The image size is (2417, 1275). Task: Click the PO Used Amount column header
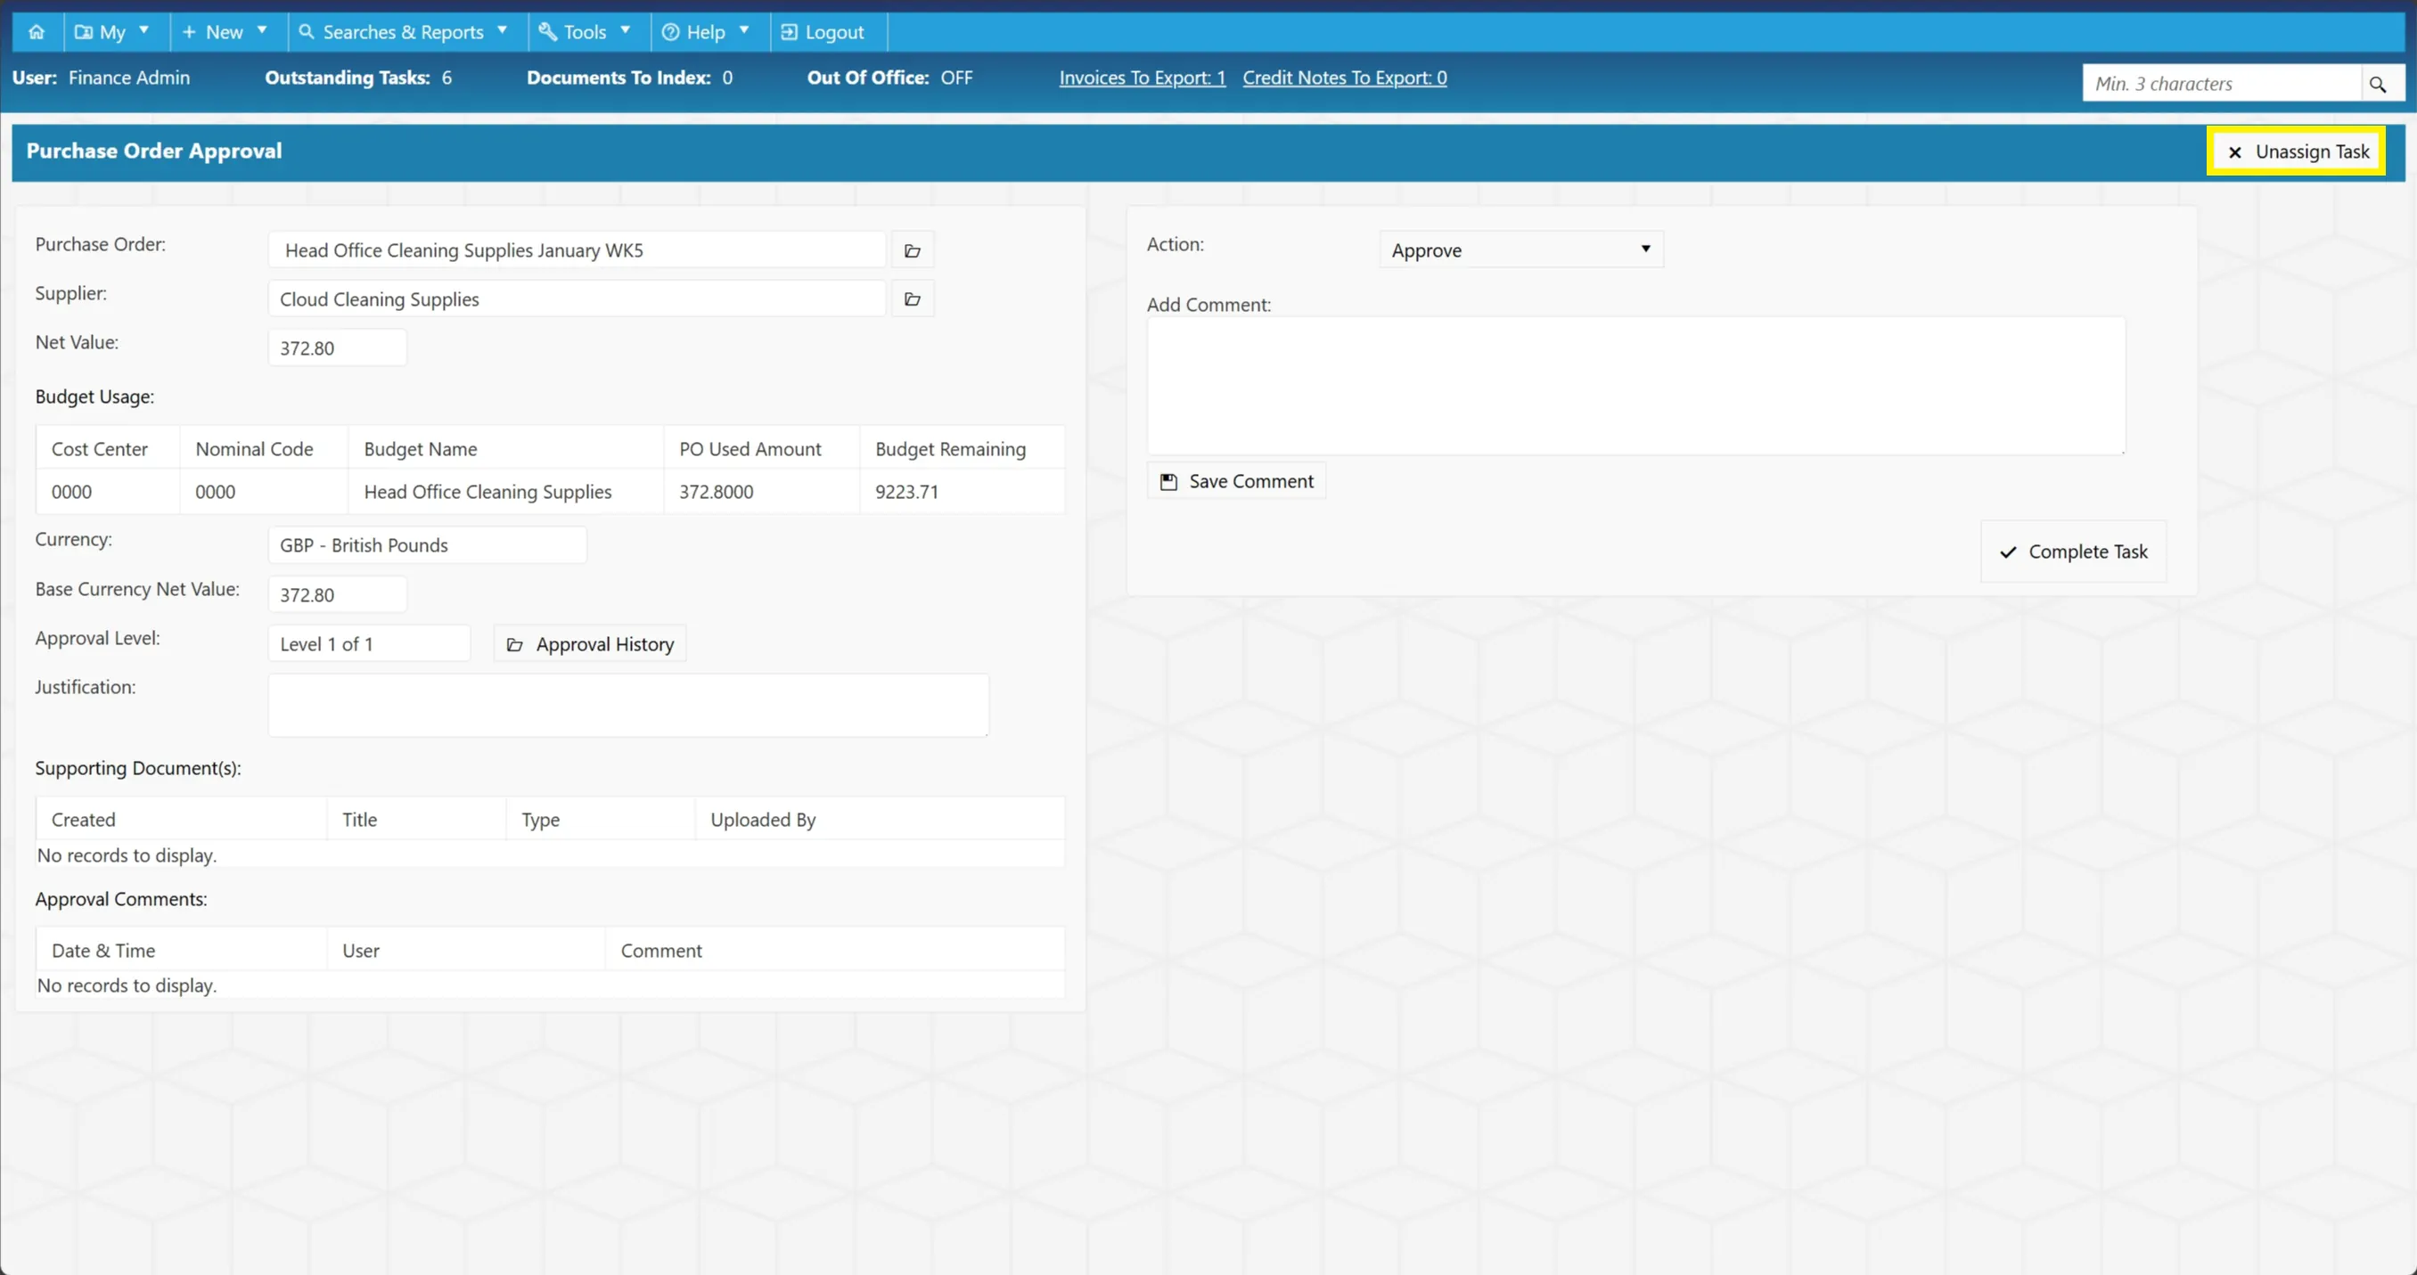(761, 448)
